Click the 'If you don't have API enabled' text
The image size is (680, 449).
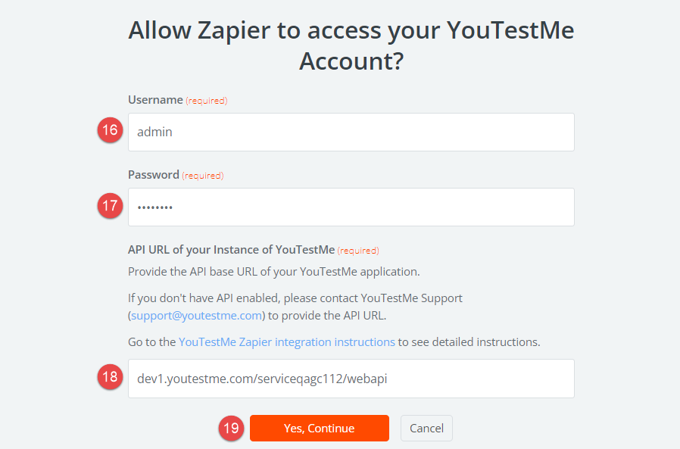click(x=295, y=298)
